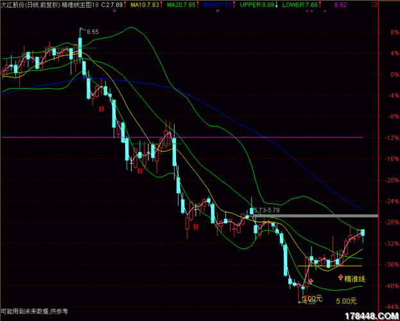
Task: Select the rightmost red B signal marker
Action: [x=196, y=227]
